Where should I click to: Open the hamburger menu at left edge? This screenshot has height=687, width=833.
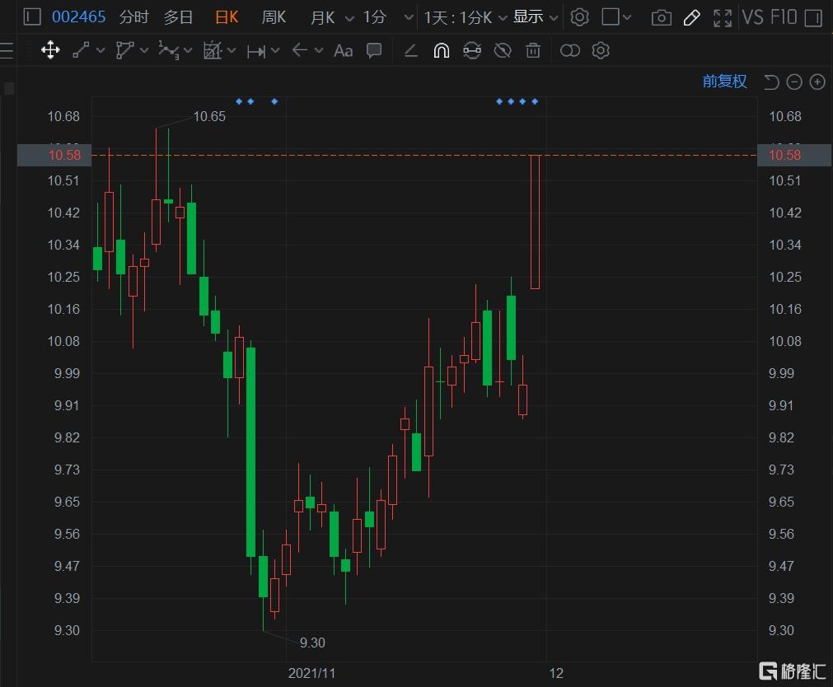(x=7, y=50)
